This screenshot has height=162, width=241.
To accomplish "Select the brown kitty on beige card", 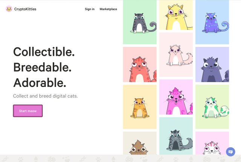I will coord(140,143).
